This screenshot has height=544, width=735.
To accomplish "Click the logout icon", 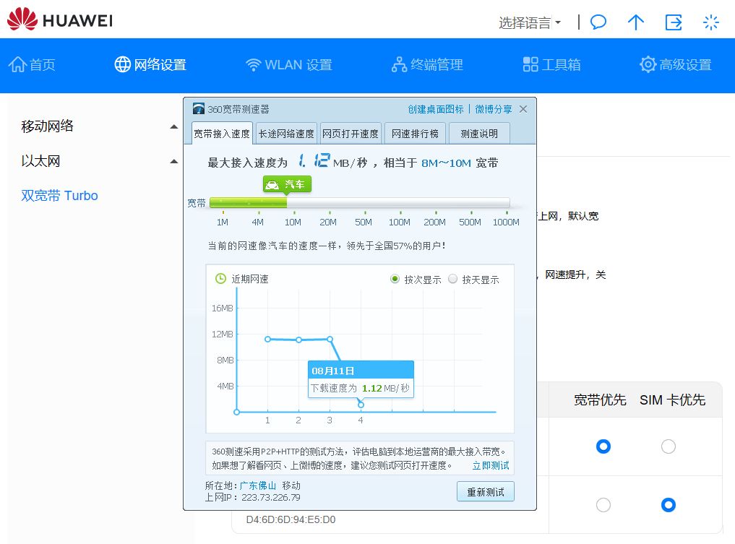I will click(674, 22).
